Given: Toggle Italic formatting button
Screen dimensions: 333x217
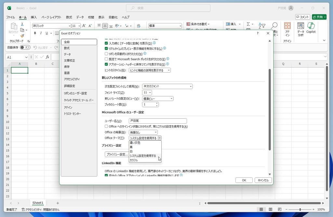Looking at the screenshot, I should [x=41, y=33].
